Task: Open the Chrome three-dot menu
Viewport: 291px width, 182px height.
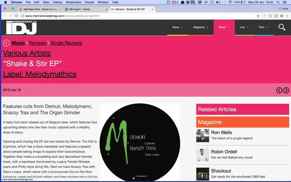Action: (287, 16)
